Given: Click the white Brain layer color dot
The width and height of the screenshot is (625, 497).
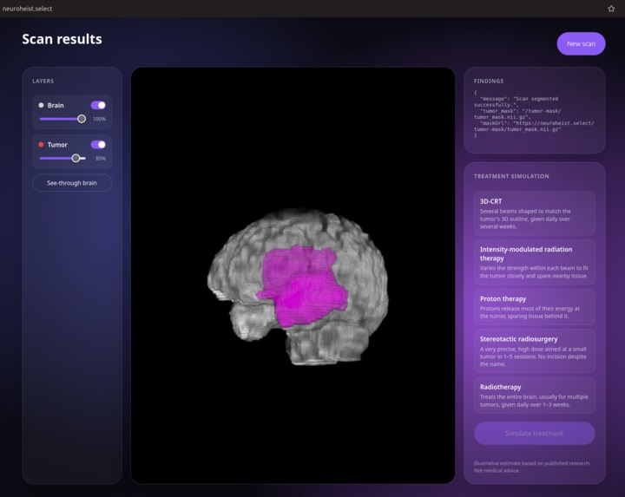Looking at the screenshot, I should 41,105.
